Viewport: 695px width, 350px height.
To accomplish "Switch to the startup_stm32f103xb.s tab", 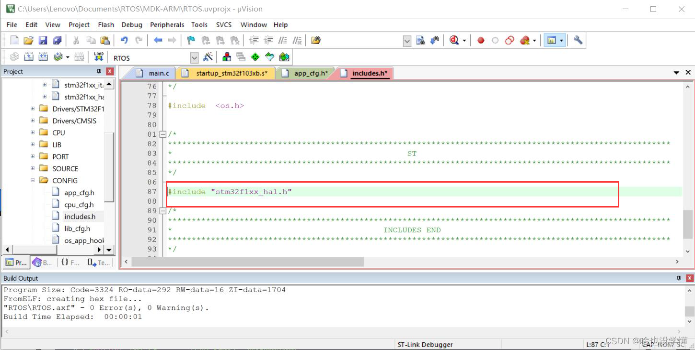I will tap(226, 73).
